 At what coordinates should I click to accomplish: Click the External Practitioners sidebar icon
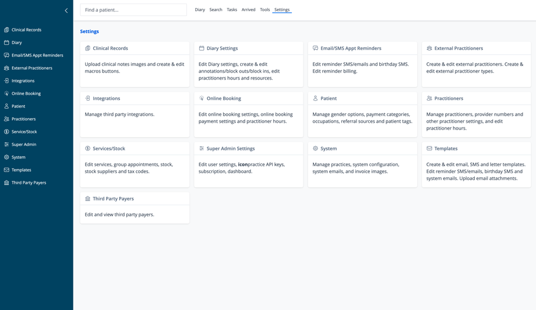[6, 68]
